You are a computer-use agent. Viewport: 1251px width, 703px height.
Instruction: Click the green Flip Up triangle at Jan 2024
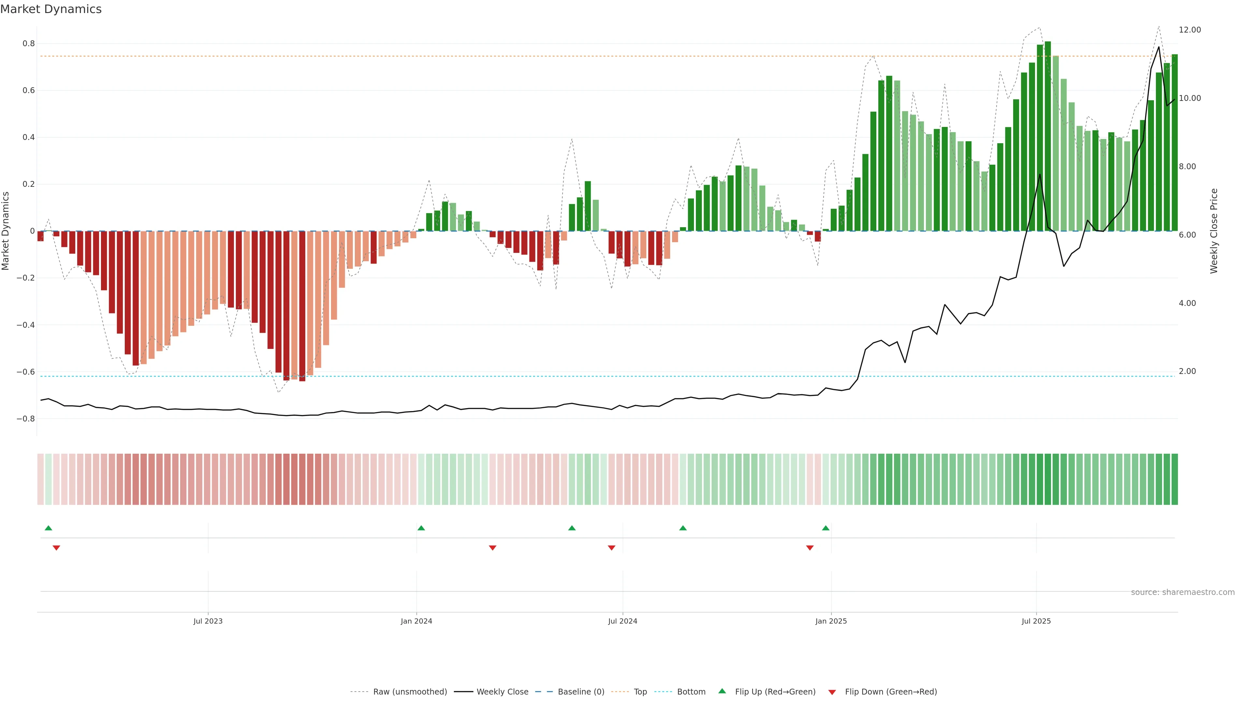point(421,528)
